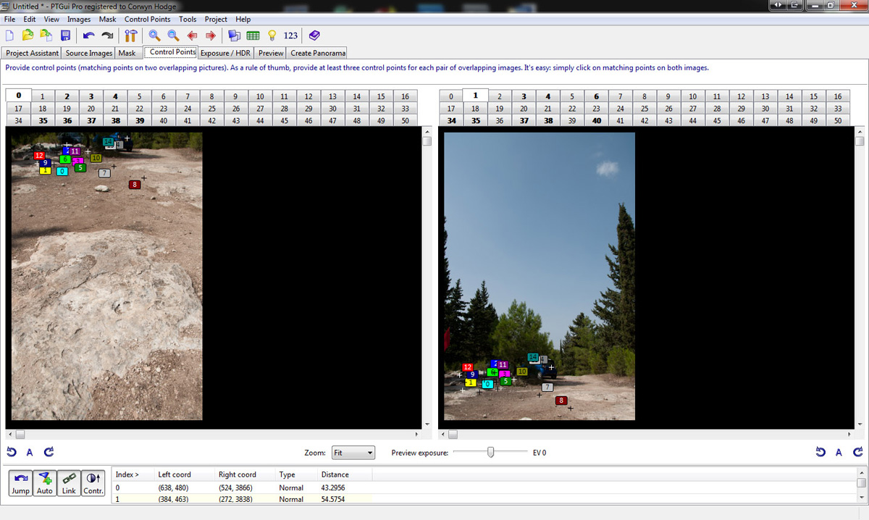Rotate the right image clockwise
The image size is (869, 520).
pyautogui.click(x=857, y=453)
